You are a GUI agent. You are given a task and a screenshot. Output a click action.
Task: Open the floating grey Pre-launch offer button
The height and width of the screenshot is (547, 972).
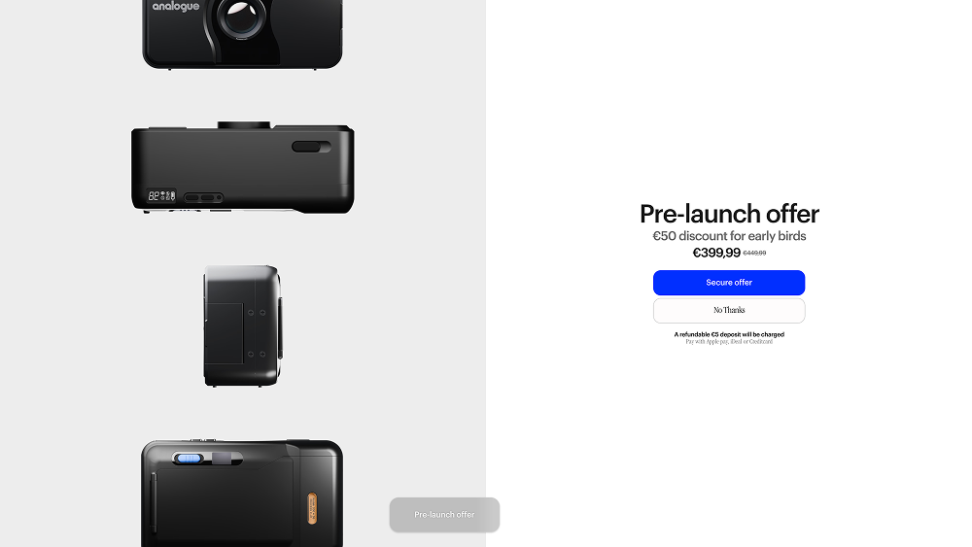click(444, 515)
